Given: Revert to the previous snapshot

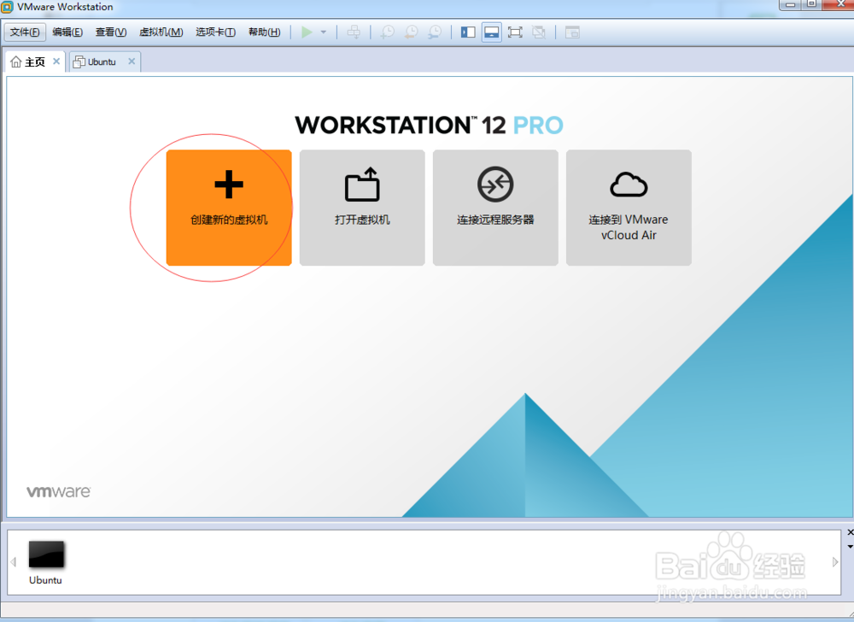Looking at the screenshot, I should [411, 32].
